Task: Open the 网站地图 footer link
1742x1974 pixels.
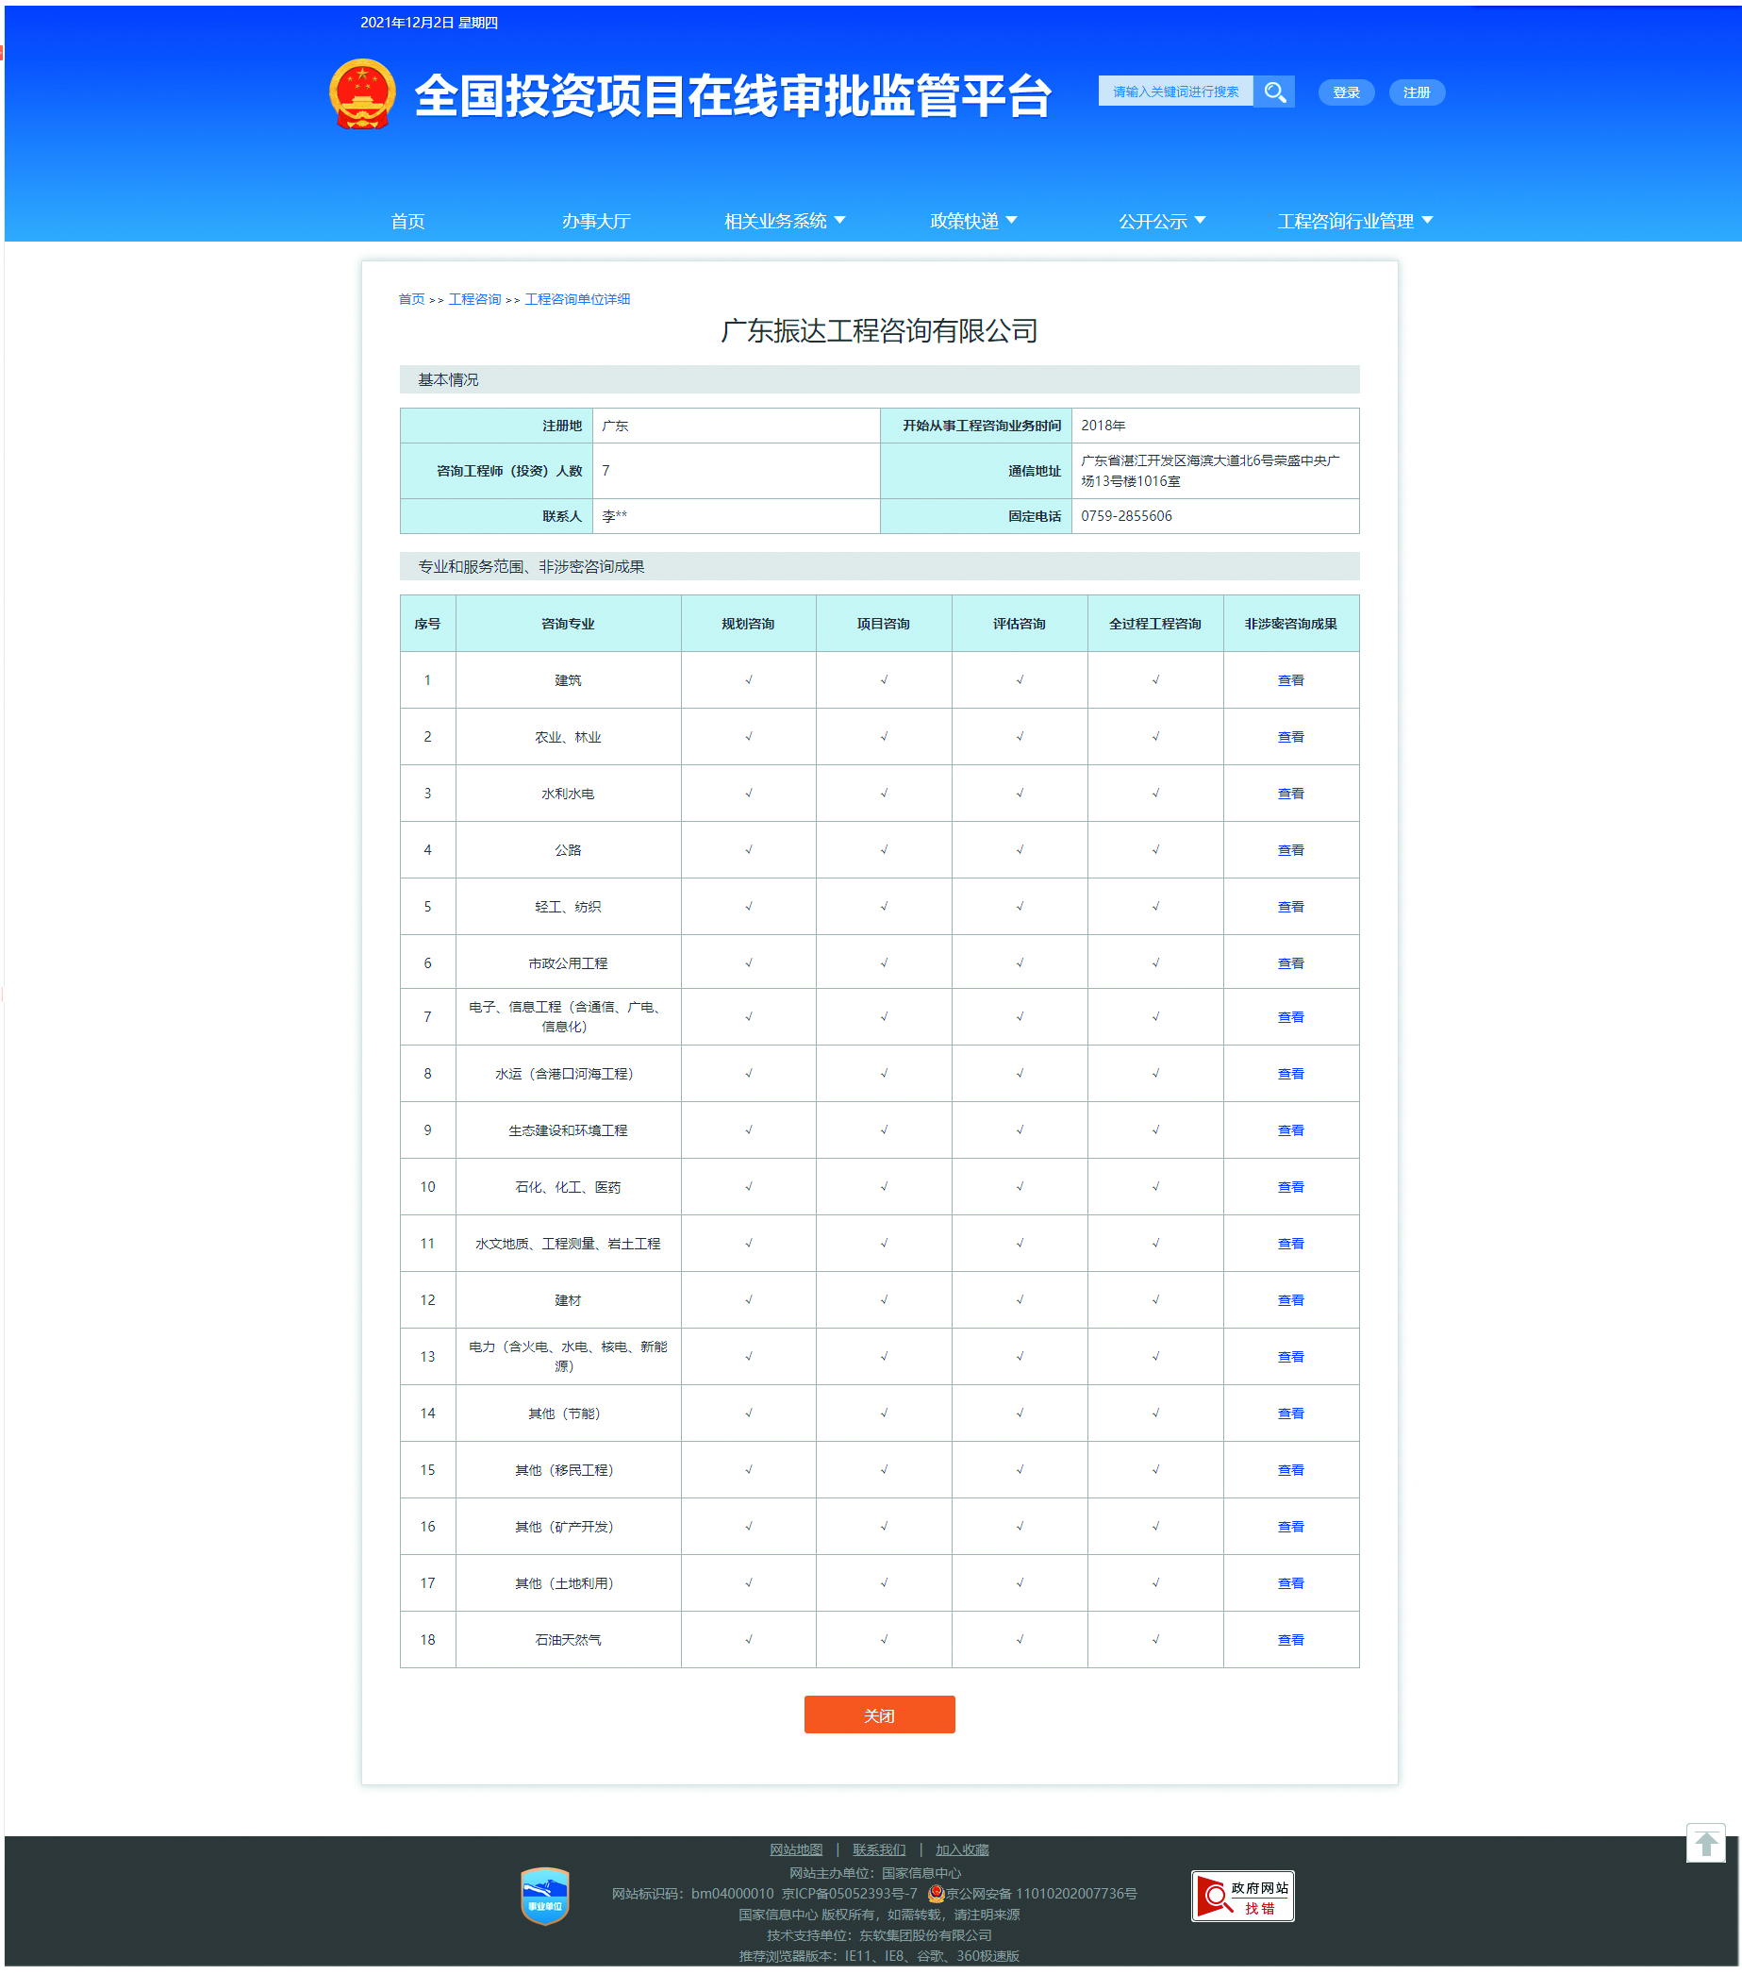Action: pos(795,1849)
